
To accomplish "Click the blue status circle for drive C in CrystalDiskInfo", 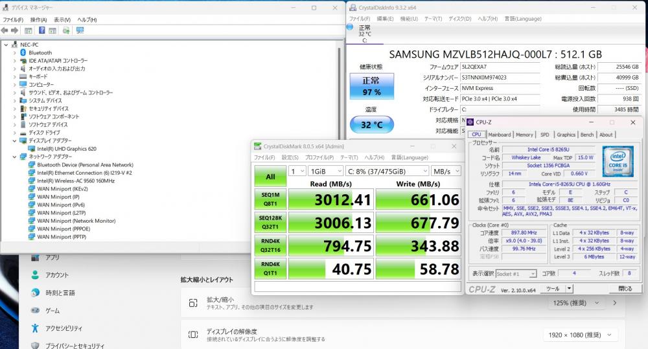I will click(x=350, y=27).
